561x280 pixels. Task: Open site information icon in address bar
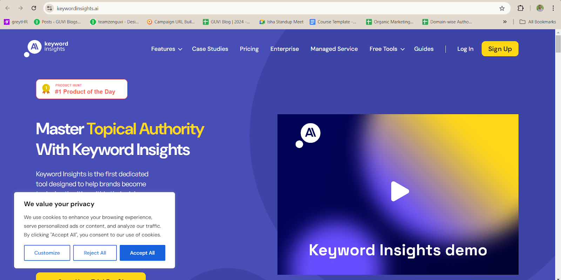click(x=49, y=8)
